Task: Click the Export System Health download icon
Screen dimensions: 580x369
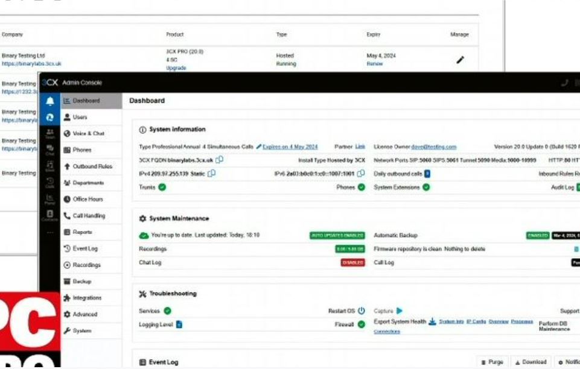Action: 432,322
